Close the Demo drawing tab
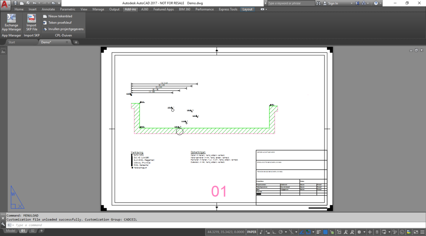The image size is (426, 236). [67, 42]
